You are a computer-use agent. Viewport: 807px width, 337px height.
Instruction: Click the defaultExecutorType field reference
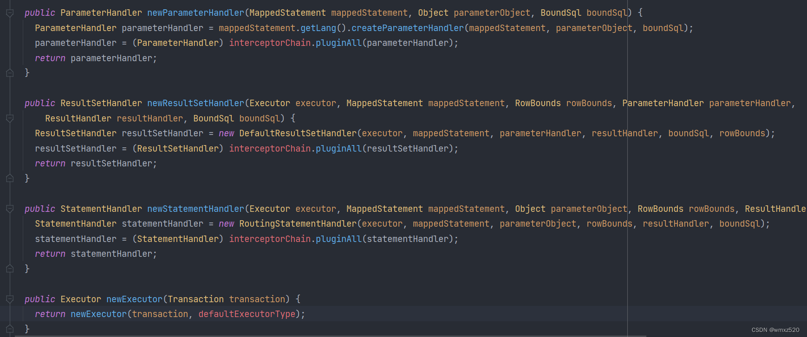coord(247,314)
